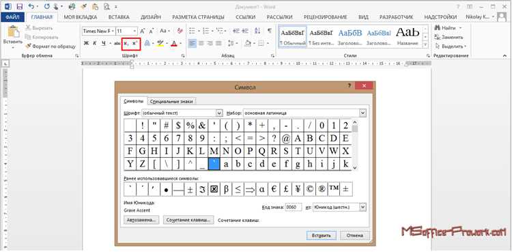512x252 pixels.
Task: Paste using the Вставить clipboard button
Action: click(x=13, y=38)
